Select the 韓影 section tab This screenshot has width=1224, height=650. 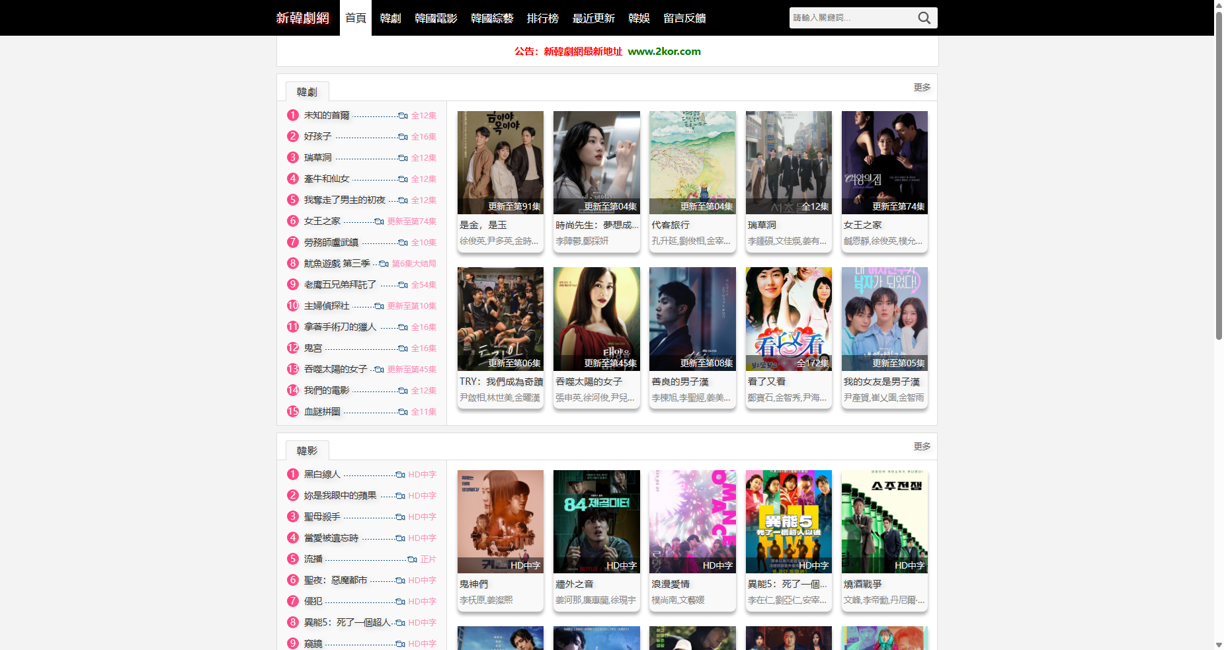[307, 451]
